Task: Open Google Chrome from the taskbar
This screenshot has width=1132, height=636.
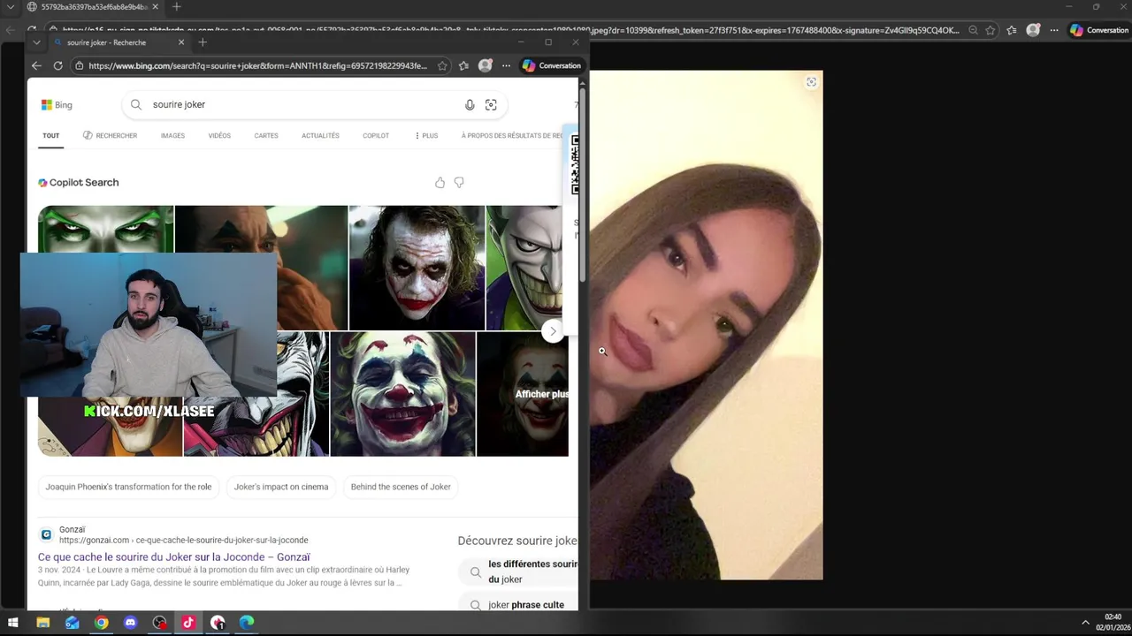Action: [102, 623]
